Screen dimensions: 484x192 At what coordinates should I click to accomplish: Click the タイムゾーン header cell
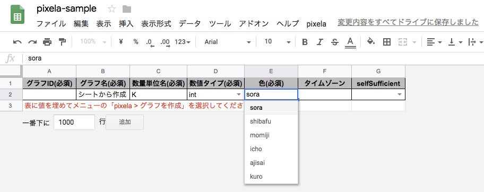325,83
